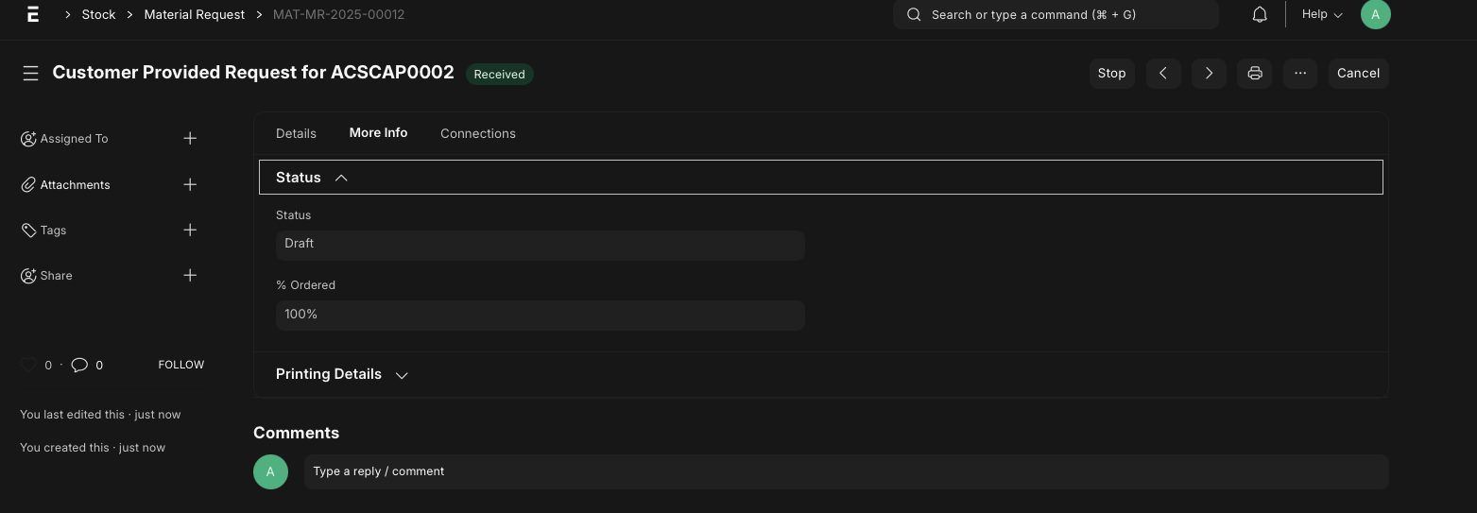The height and width of the screenshot is (513, 1477).
Task: Add an assignee with plus icon
Action: pyautogui.click(x=190, y=138)
